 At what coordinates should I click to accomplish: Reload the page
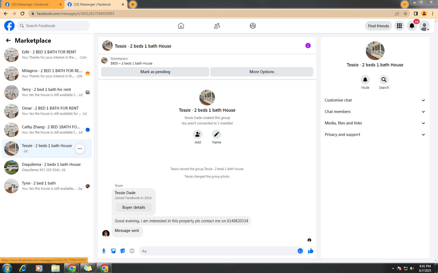click(x=22, y=14)
